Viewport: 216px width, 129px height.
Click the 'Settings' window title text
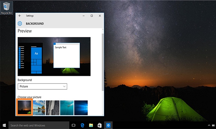pyautogui.click(x=30, y=16)
